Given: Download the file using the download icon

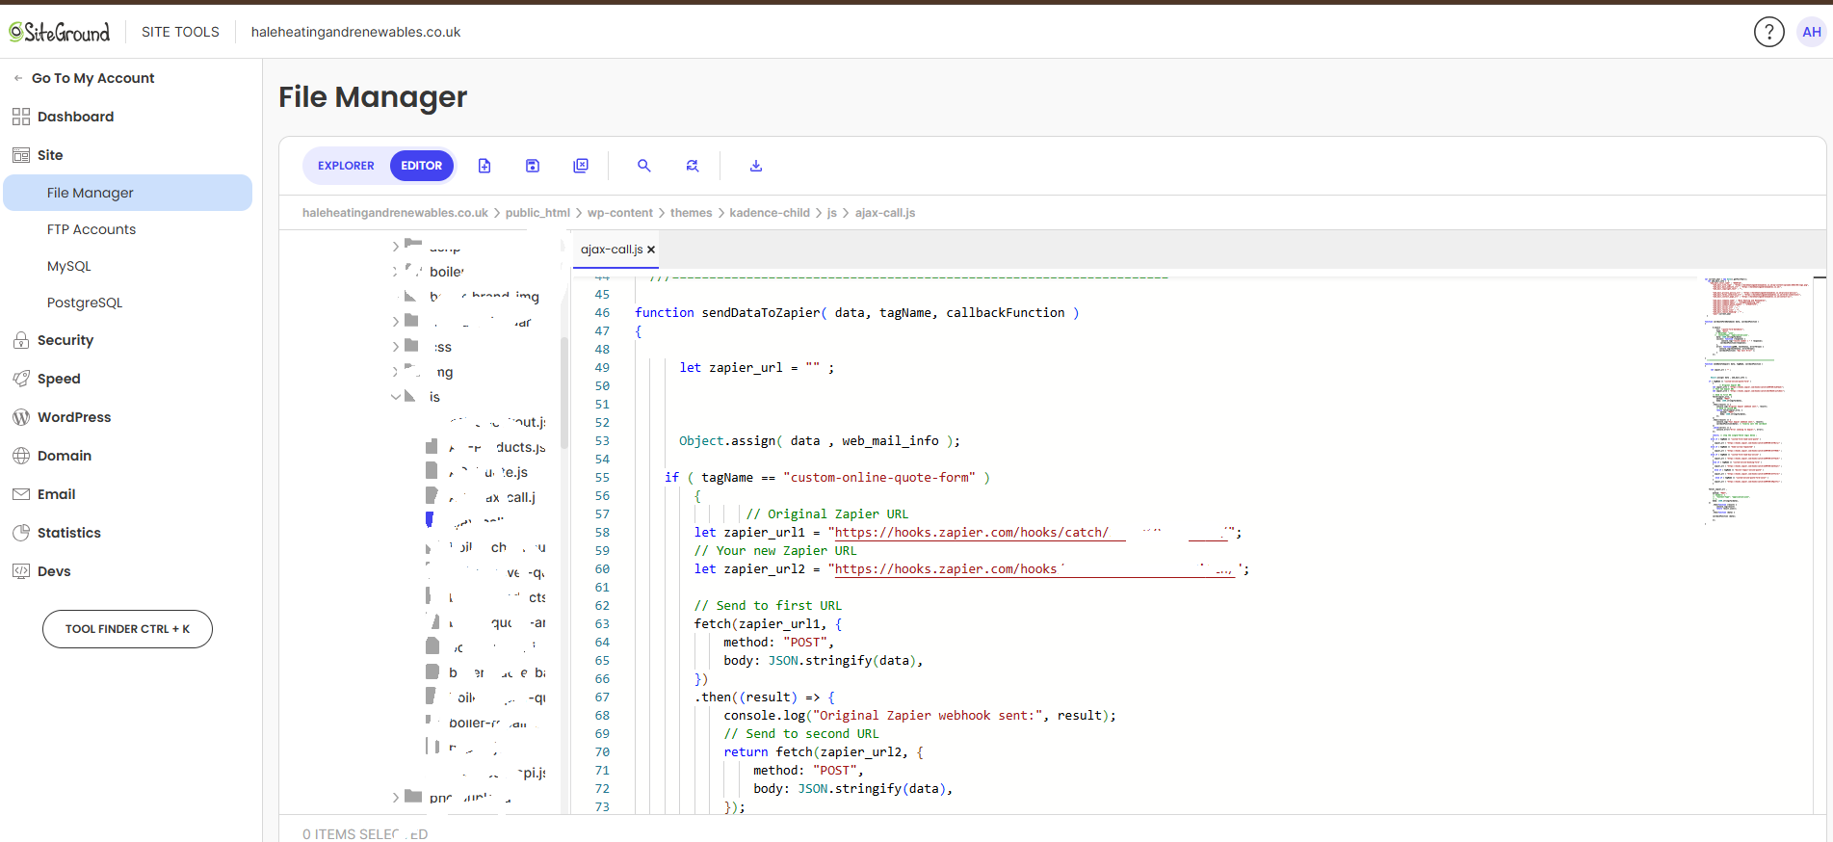Looking at the screenshot, I should coord(756,166).
